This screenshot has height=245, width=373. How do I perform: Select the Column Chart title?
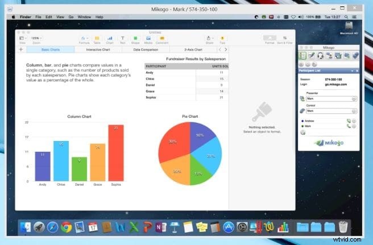coord(79,117)
